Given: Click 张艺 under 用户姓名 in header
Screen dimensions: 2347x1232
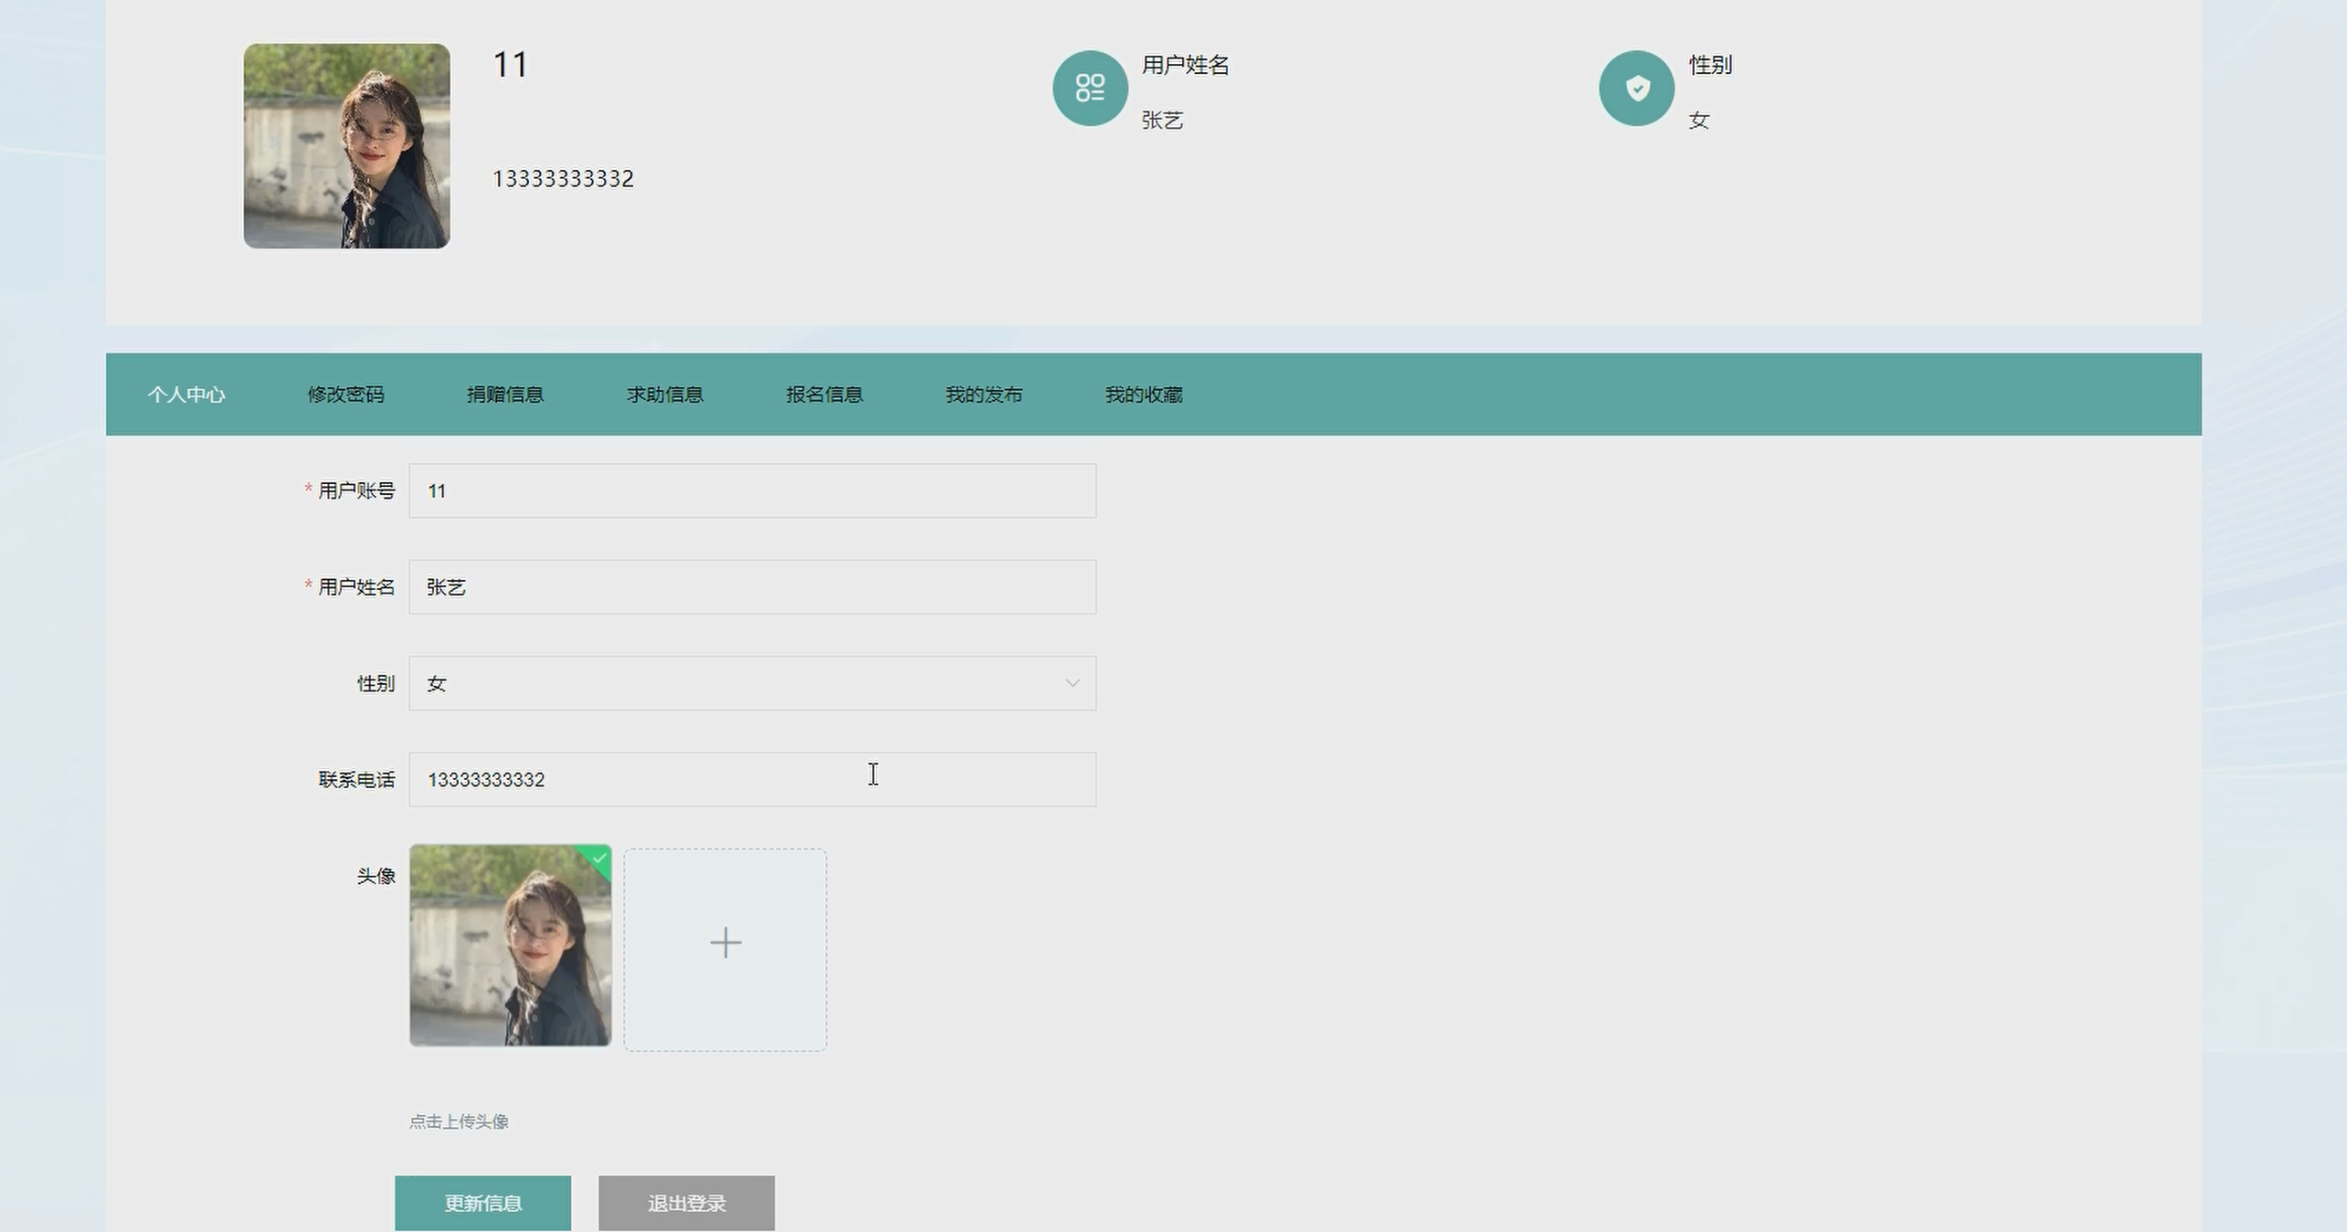Looking at the screenshot, I should coord(1162,121).
